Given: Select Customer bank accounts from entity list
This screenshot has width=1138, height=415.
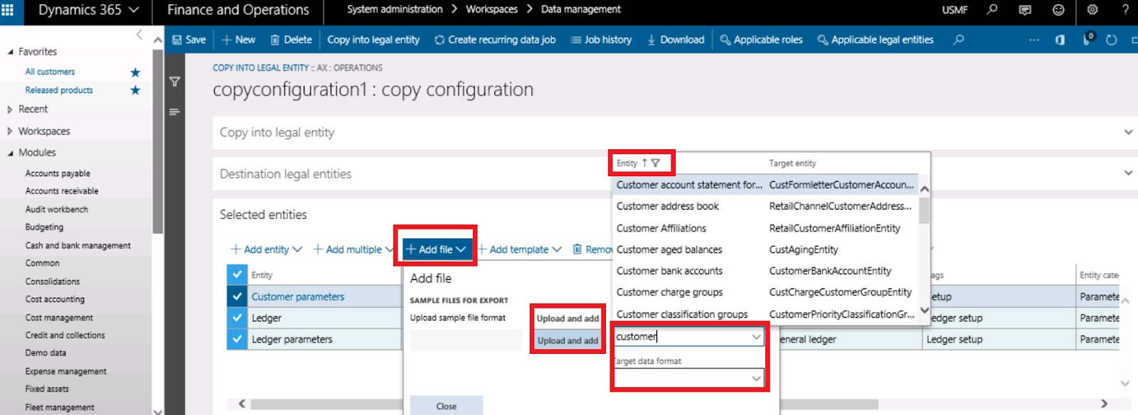Looking at the screenshot, I should click(669, 271).
